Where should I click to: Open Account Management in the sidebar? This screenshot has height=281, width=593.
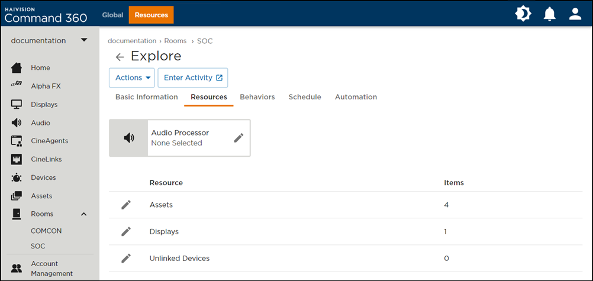51,269
